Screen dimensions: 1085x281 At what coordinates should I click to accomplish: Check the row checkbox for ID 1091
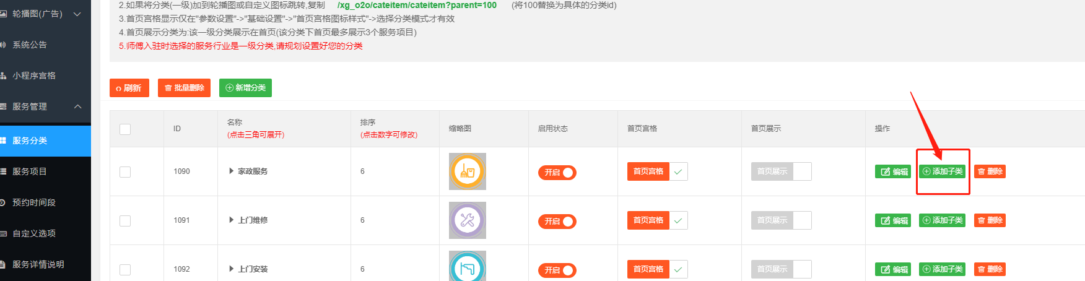coord(125,220)
